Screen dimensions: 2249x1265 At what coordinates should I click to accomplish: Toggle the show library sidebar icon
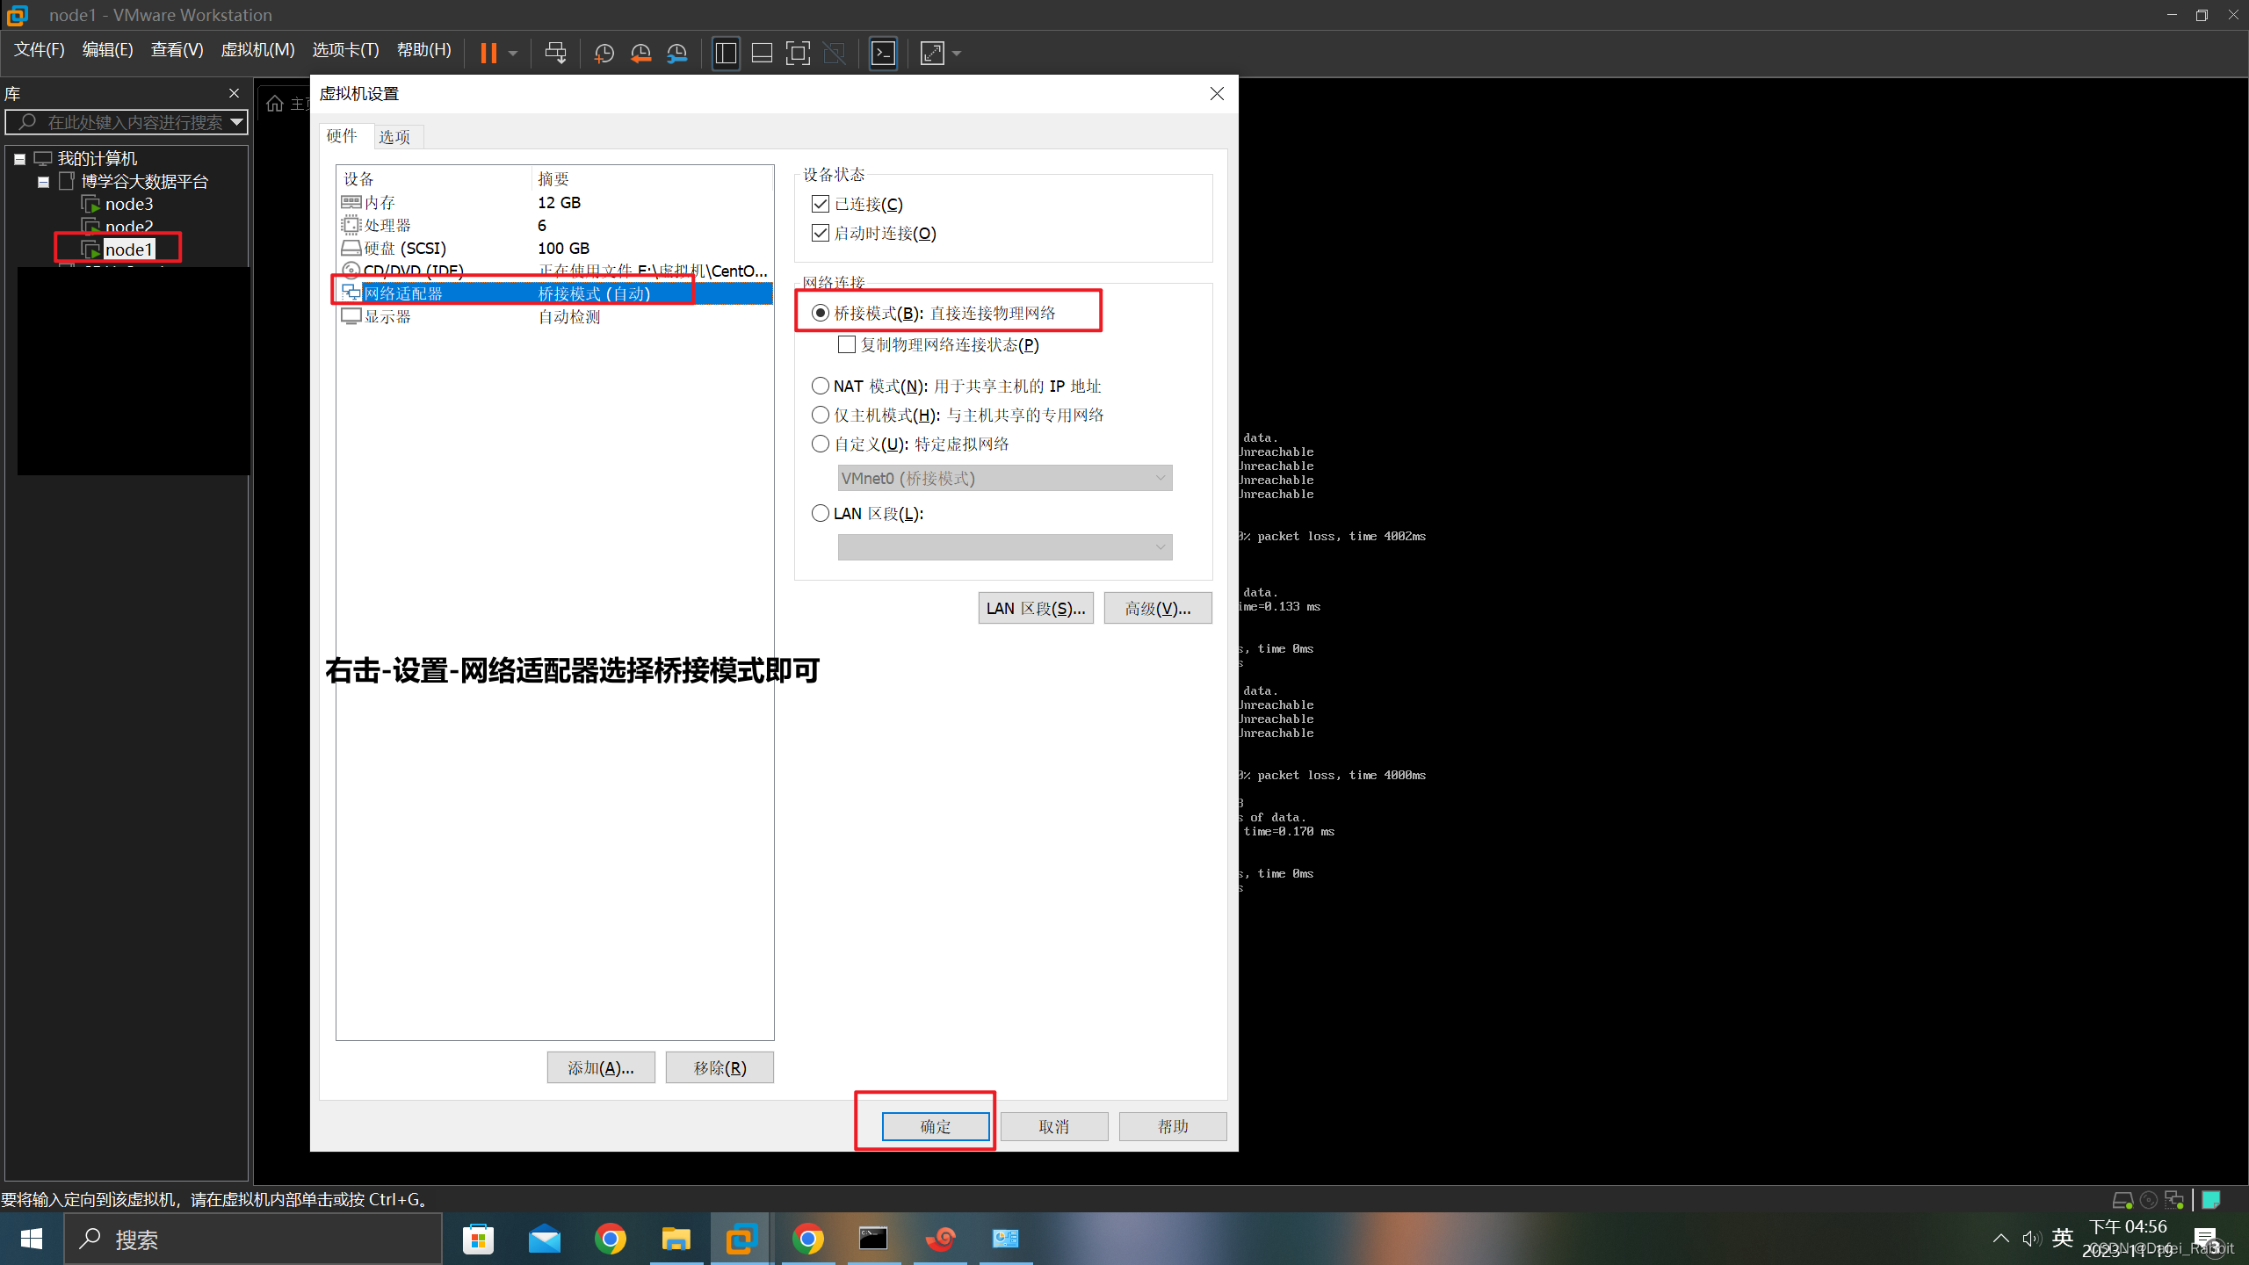tap(726, 53)
